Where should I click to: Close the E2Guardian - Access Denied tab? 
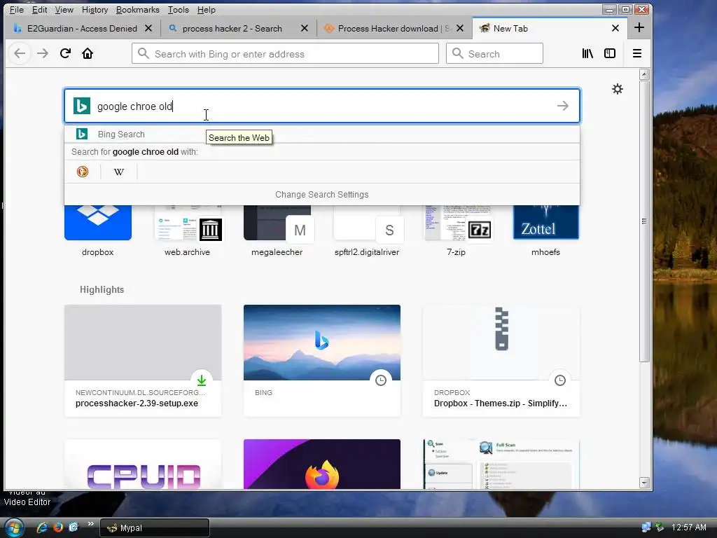pos(148,28)
